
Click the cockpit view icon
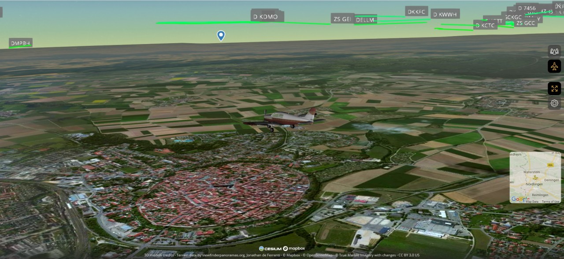(x=554, y=51)
